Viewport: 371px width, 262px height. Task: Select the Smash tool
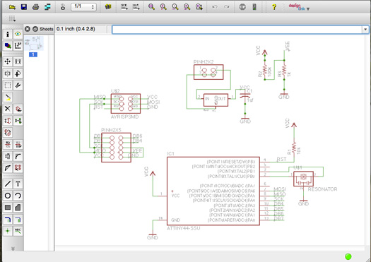click(8, 156)
